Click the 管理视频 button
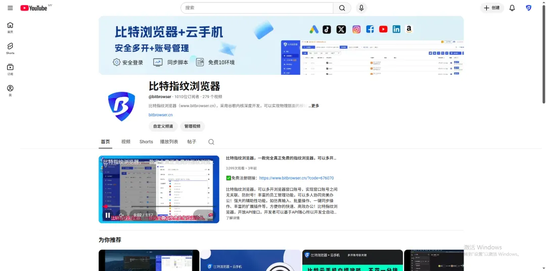Viewport: 546px width, 271px height. [x=192, y=126]
